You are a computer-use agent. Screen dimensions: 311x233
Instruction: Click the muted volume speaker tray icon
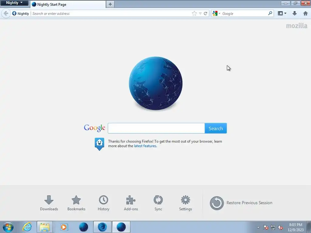point(280,227)
